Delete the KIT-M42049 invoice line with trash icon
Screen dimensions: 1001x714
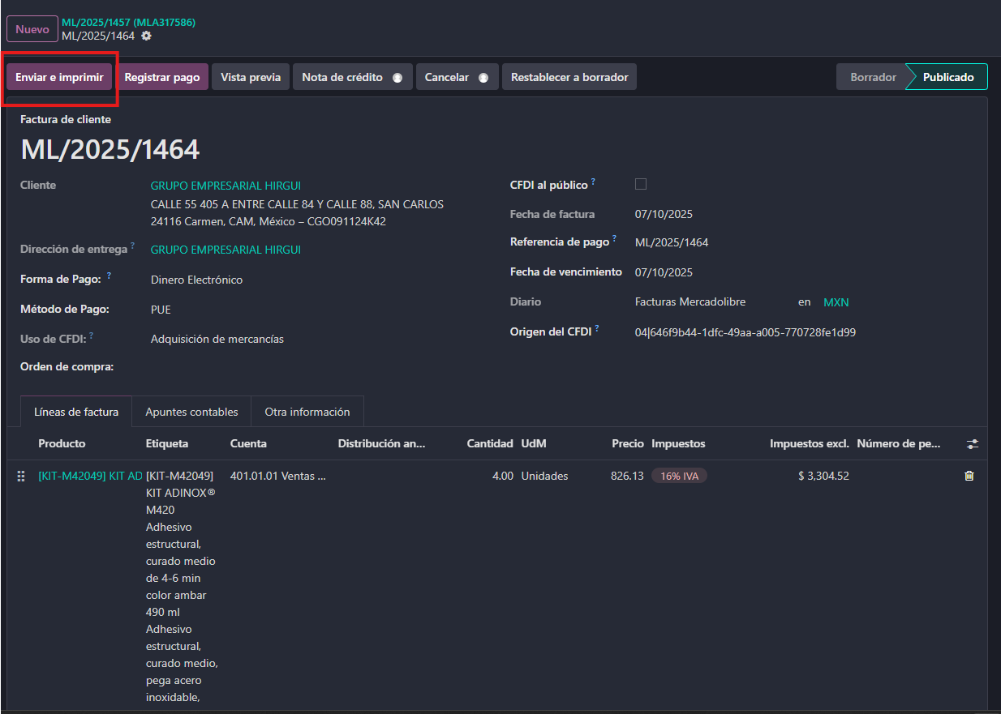click(x=969, y=476)
